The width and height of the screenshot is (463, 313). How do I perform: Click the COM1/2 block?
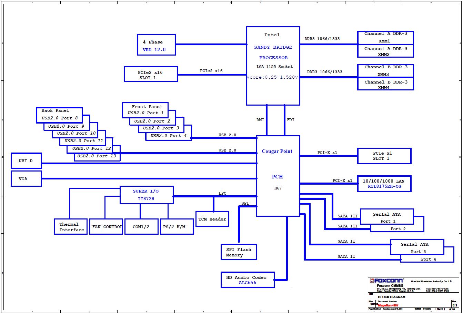[x=141, y=227]
